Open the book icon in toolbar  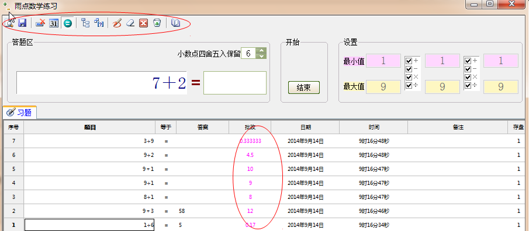(x=176, y=23)
